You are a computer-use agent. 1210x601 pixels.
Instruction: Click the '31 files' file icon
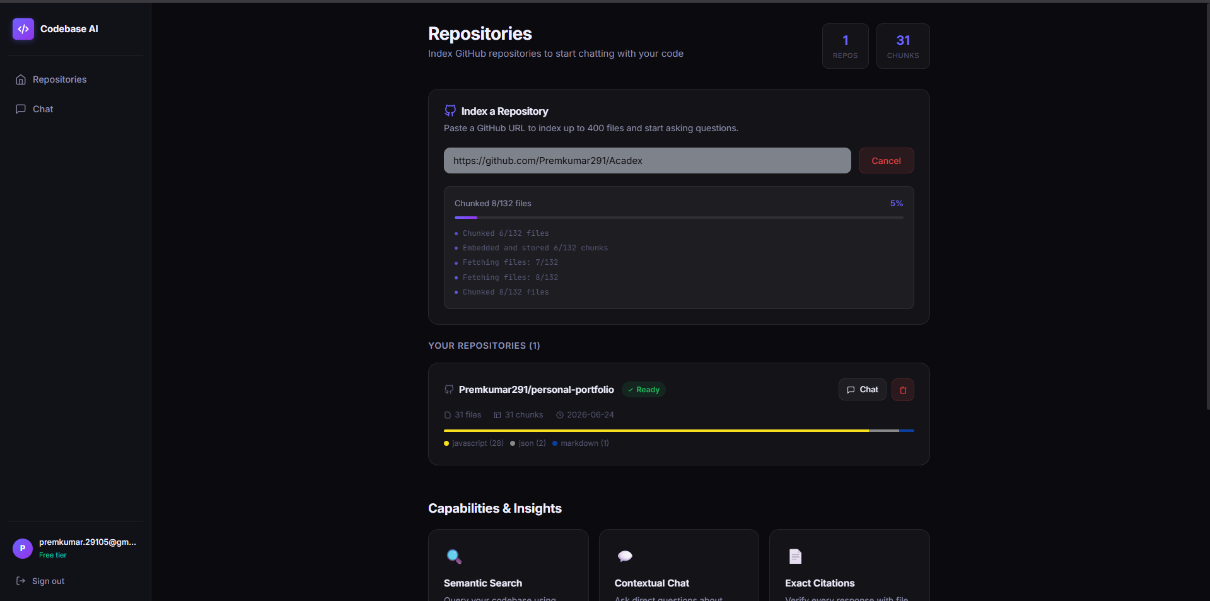tap(448, 415)
